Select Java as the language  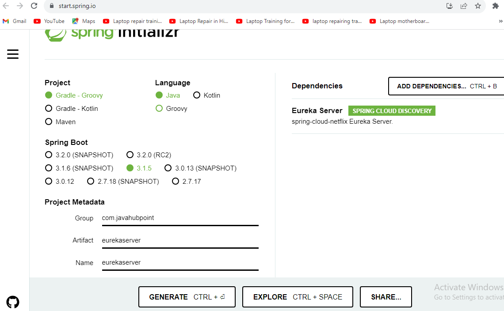168,95
